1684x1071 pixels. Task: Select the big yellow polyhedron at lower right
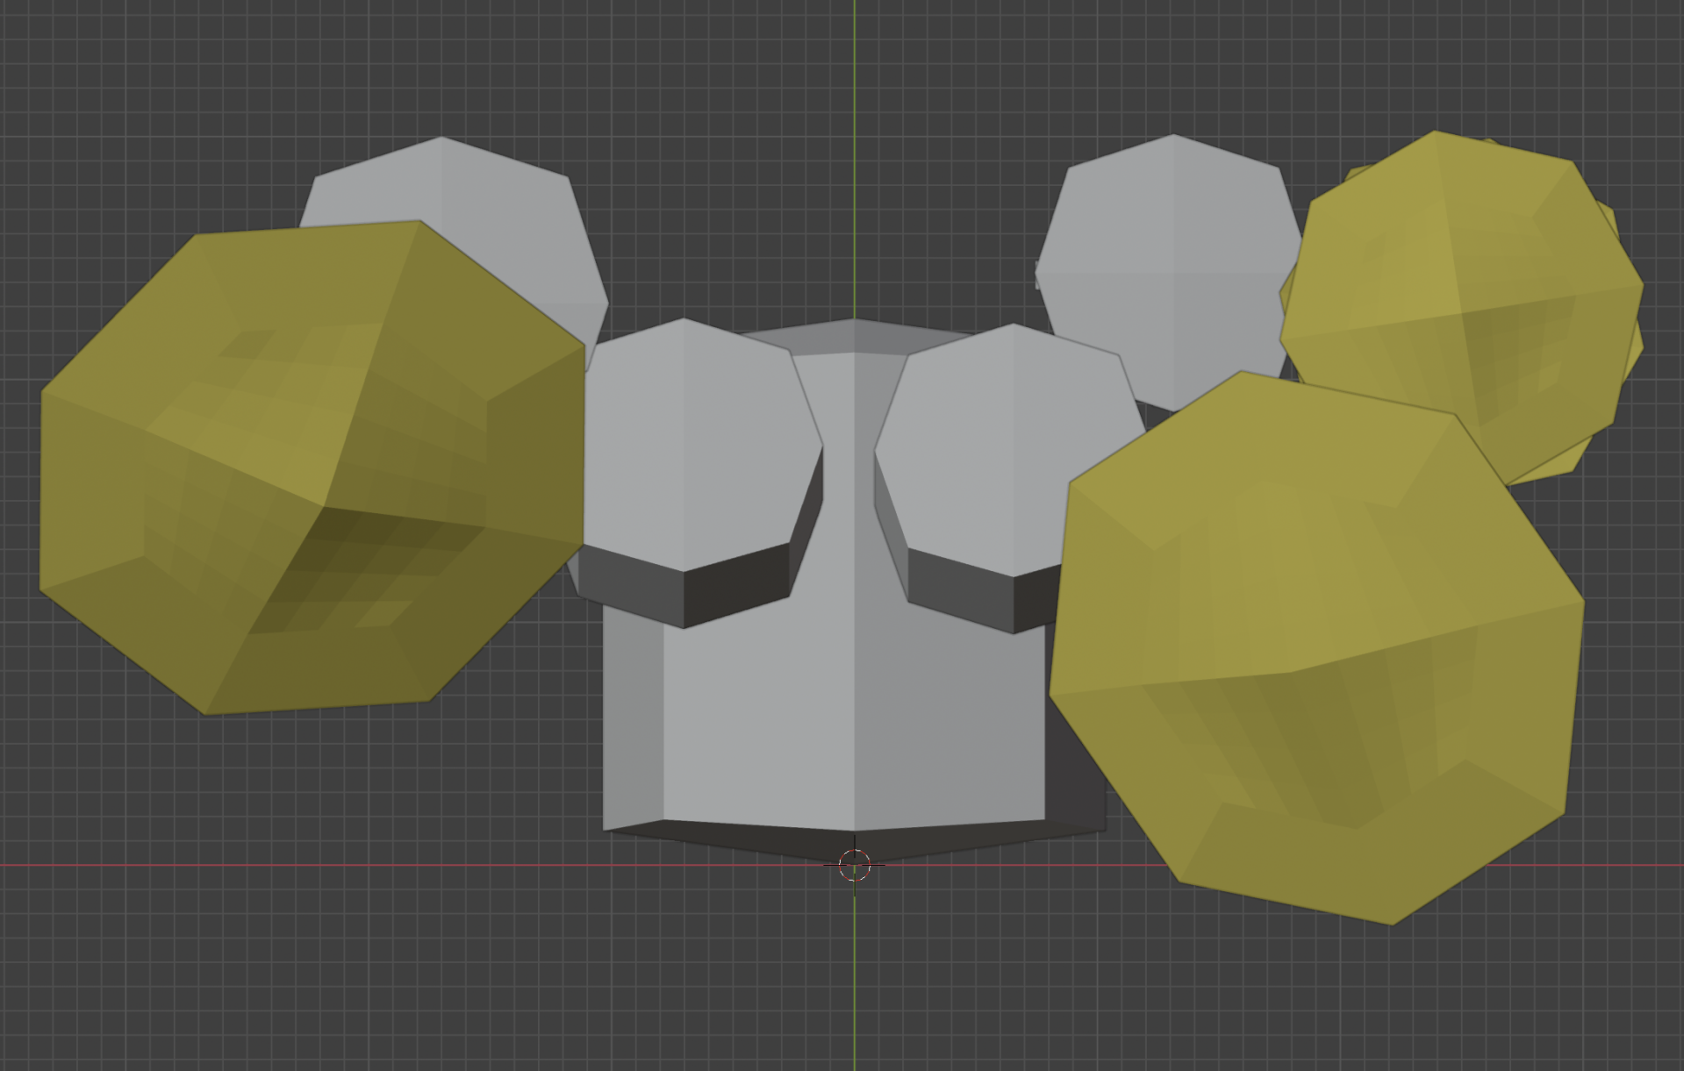[x=1316, y=649]
